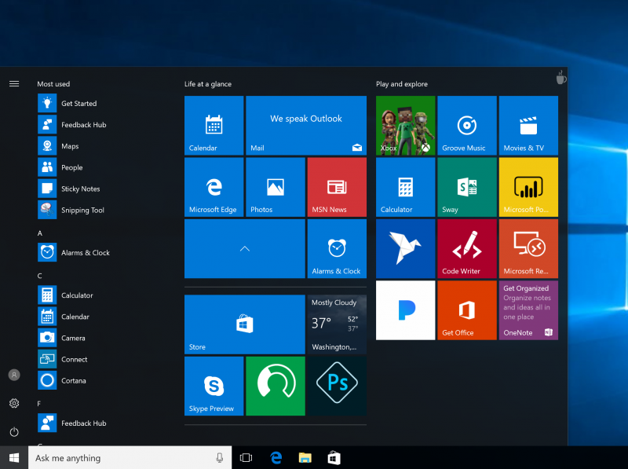Open the MSN News tile
Image resolution: width=628 pixels, height=469 pixels.
coord(337,187)
